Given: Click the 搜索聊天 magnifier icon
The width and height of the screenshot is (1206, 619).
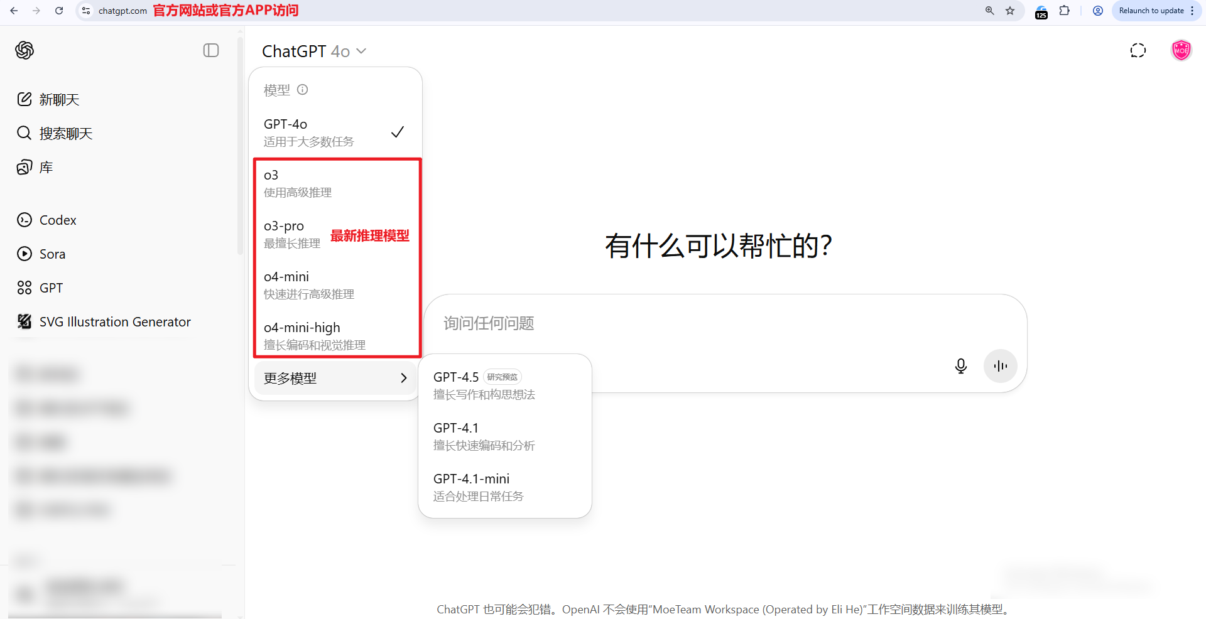Looking at the screenshot, I should coord(24,133).
